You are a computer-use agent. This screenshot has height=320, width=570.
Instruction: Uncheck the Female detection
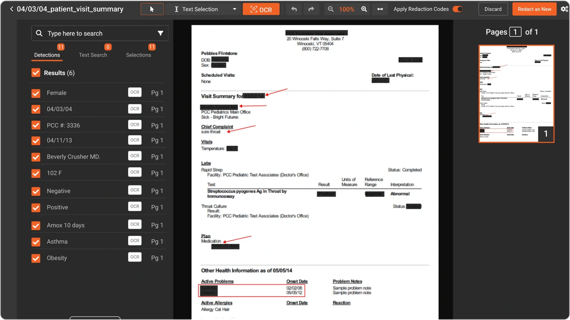[36, 93]
